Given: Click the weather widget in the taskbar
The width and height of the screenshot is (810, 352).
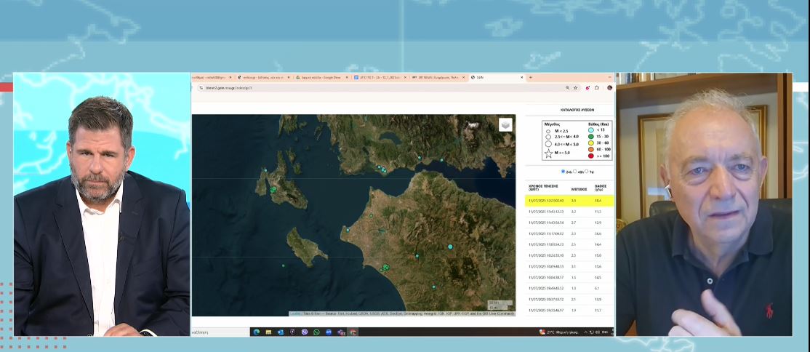Looking at the screenshot, I should pyautogui.click(x=560, y=332).
